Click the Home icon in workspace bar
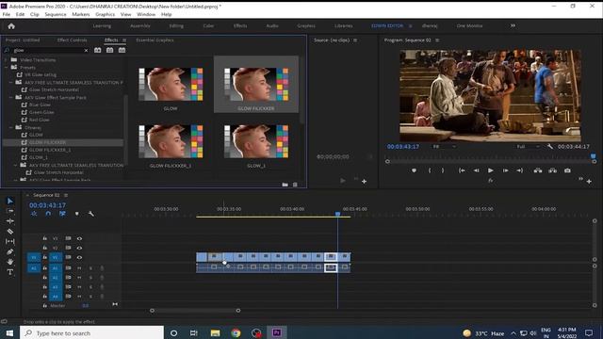603x339 pixels. tap(11, 26)
